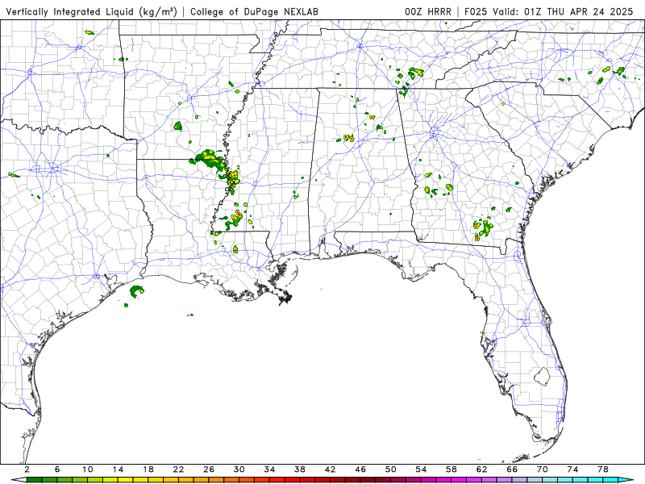Click the colorbar label "58"
This screenshot has width=645, height=484.
[451, 469]
